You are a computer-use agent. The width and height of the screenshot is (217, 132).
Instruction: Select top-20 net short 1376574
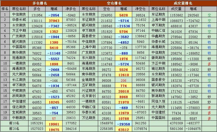point(140,129)
